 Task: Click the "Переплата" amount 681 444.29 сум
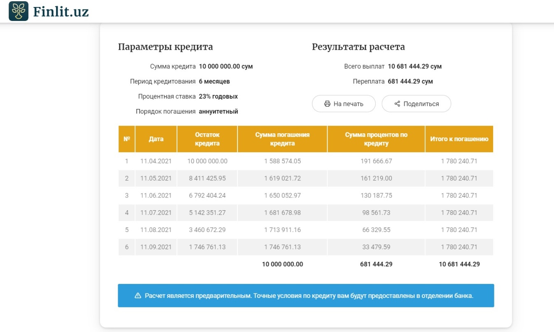point(410,81)
